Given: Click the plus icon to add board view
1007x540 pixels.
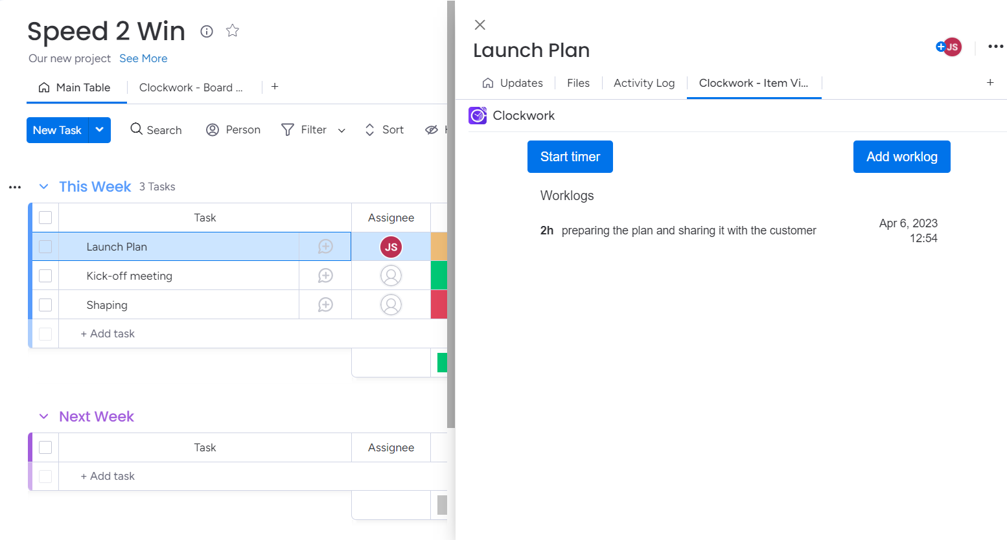Looking at the screenshot, I should [275, 87].
